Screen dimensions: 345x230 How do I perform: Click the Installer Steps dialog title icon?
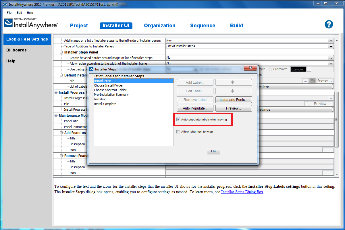[91, 69]
